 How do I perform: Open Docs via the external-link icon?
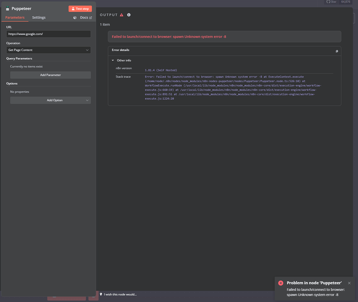pyautogui.click(x=90, y=18)
